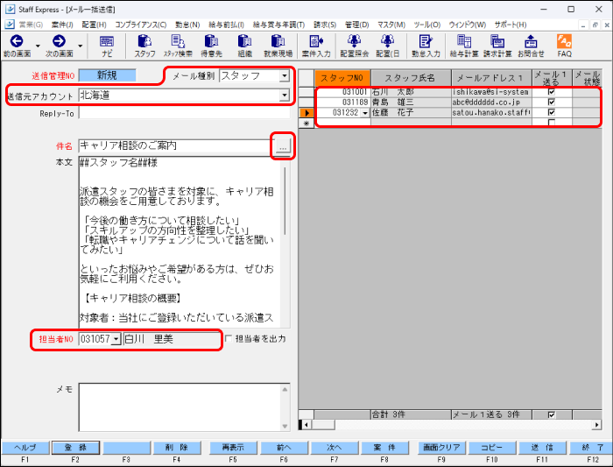Go back using the 前の画面 arrow icon
613x467 pixels.
pyautogui.click(x=17, y=41)
